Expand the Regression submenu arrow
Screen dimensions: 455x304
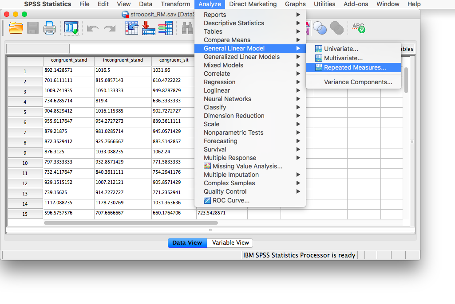[298, 82]
